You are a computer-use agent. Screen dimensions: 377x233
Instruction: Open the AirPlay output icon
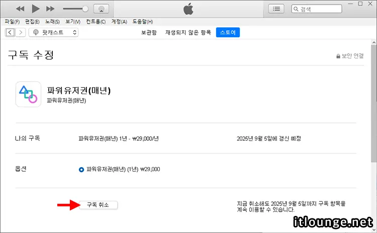(x=101, y=9)
